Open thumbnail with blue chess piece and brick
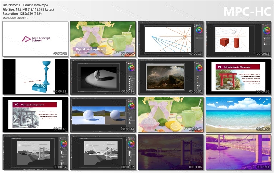The height and width of the screenshot is (173, 274). click(x=35, y=77)
